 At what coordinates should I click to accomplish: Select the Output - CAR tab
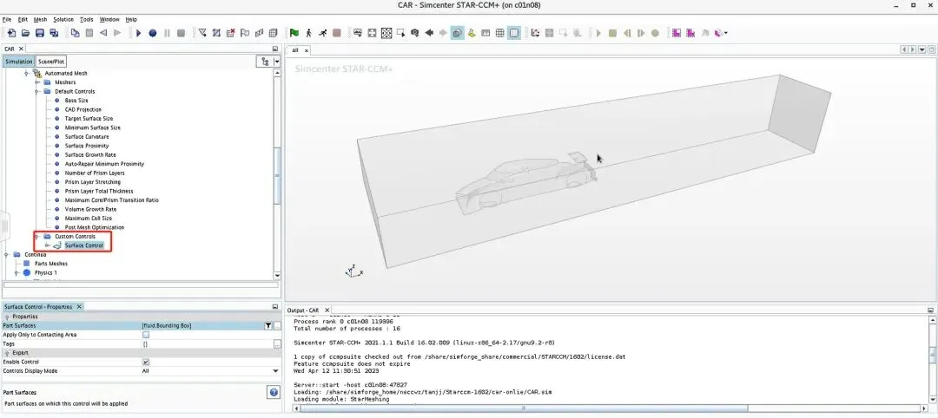coord(304,310)
